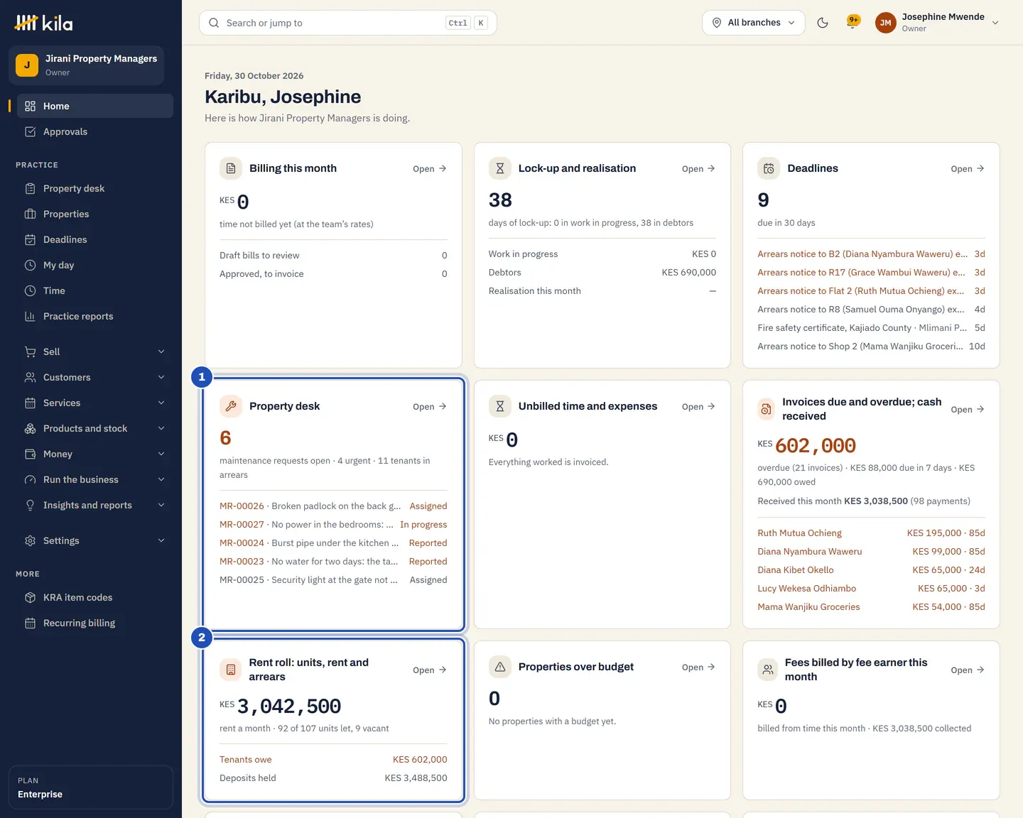Click the Rent roll building icon
Image resolution: width=1023 pixels, height=818 pixels.
231,670
